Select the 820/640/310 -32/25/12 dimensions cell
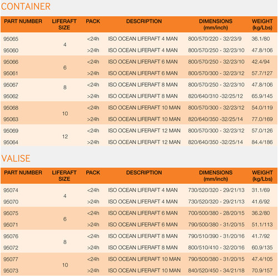The width and height of the screenshot is (278, 278). click(215, 96)
